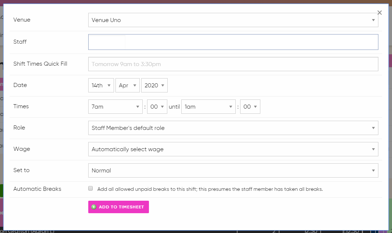Image resolution: width=392 pixels, height=233 pixels.
Task: Click the green plus icon on Add to Timesheet
Action: tap(94, 207)
